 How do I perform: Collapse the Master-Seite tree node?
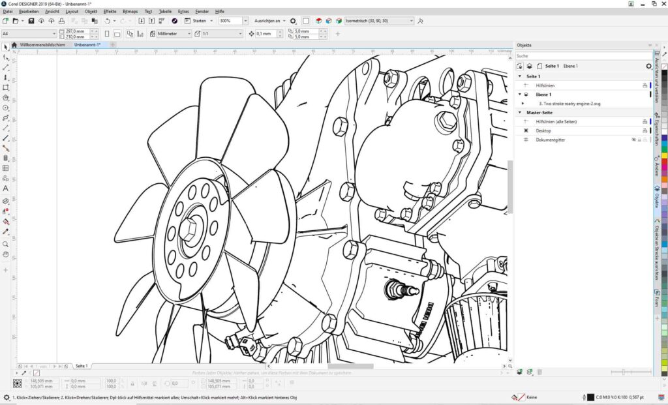[520, 112]
